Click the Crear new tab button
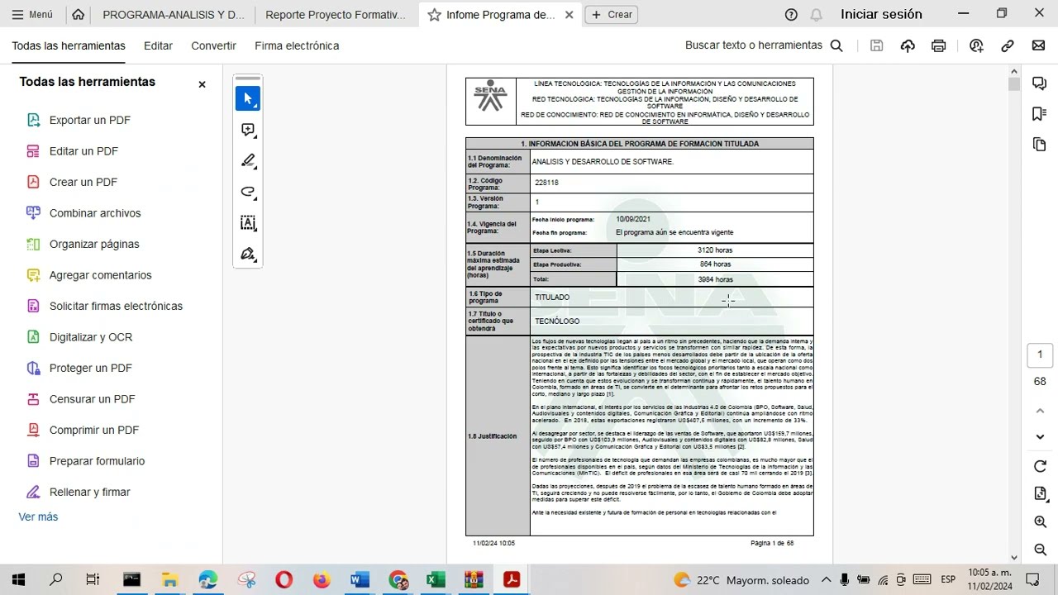1058x595 pixels. coord(611,14)
